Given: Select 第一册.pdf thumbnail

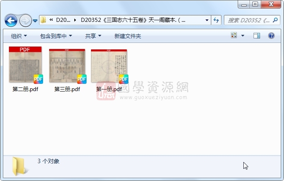Looking at the screenshot, I should [x=109, y=66].
